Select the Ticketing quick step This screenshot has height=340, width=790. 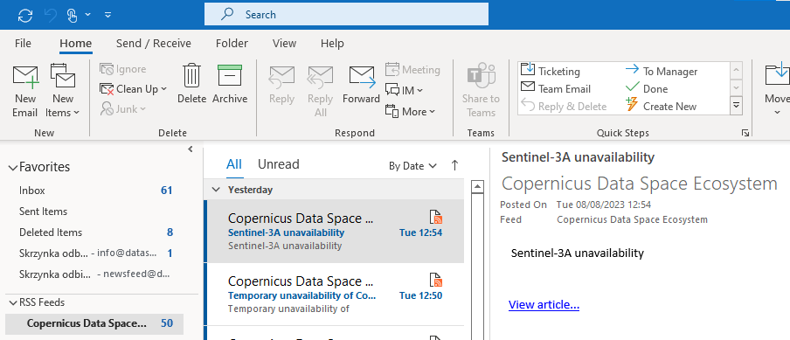[x=551, y=71]
